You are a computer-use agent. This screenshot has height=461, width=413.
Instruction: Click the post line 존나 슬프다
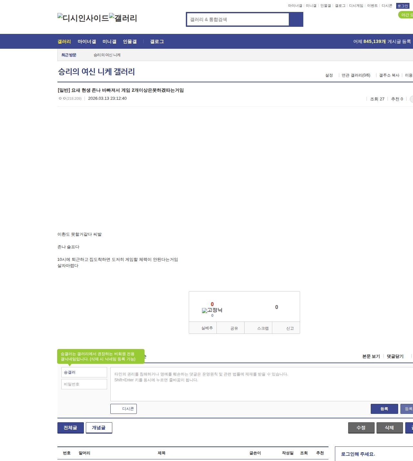pyautogui.click(x=68, y=247)
